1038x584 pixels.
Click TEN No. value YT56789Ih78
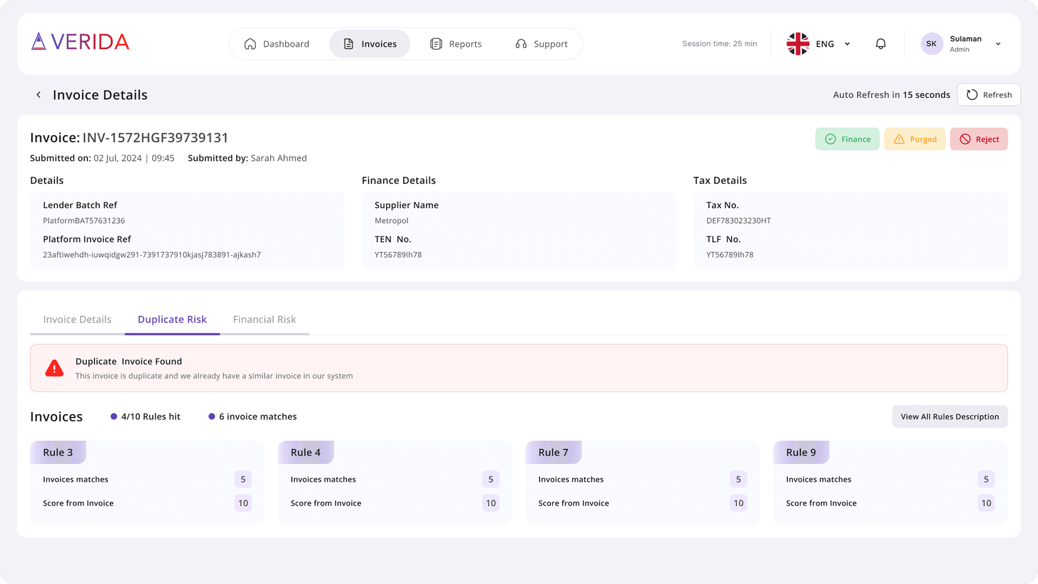[398, 254]
